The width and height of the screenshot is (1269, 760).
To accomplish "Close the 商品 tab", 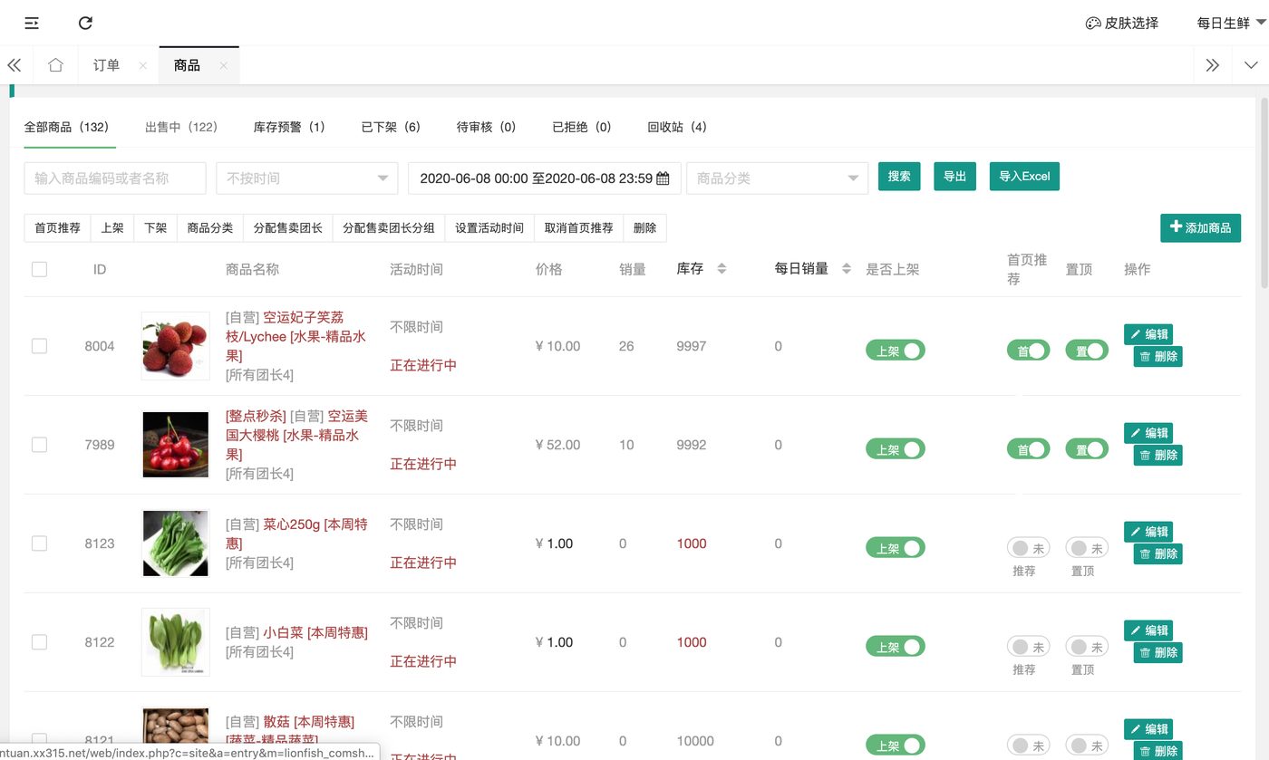I will click(223, 66).
